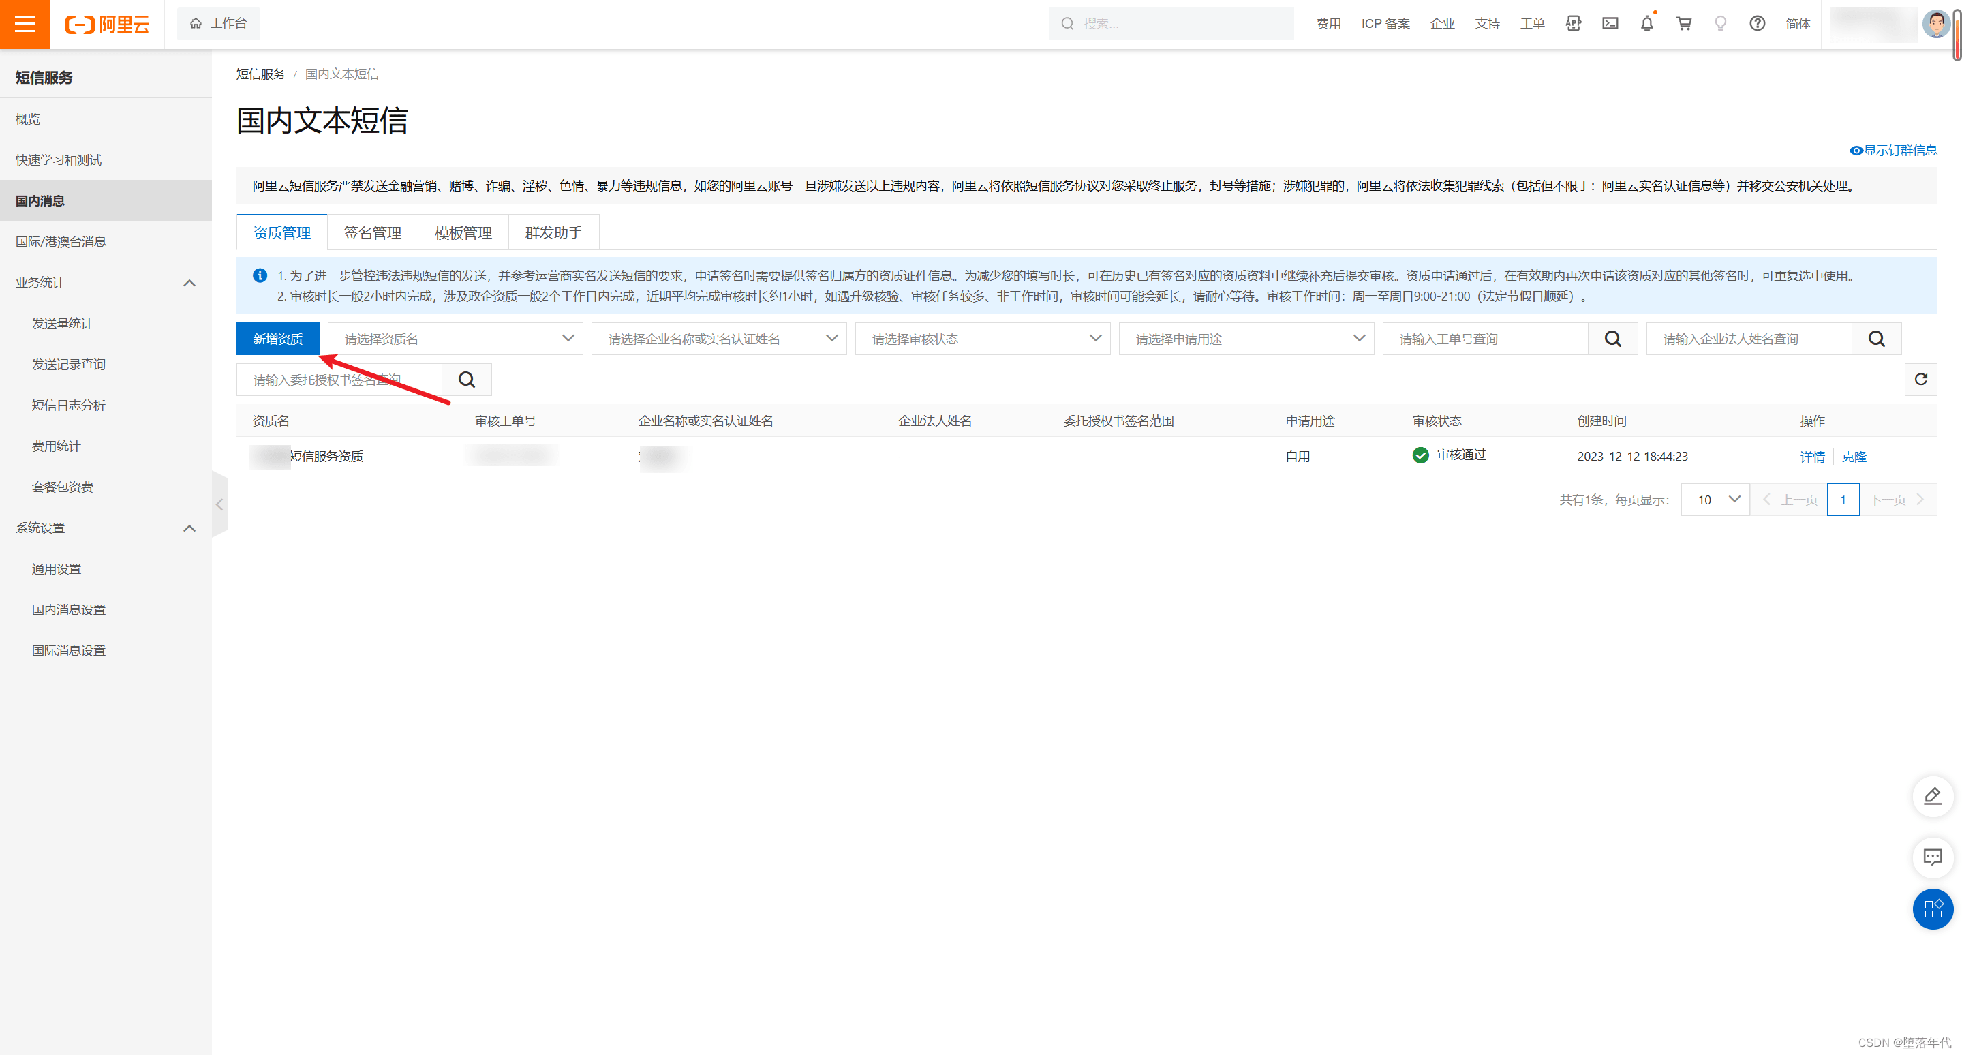Focus the 请输入工单号查询 field

(x=1485, y=339)
